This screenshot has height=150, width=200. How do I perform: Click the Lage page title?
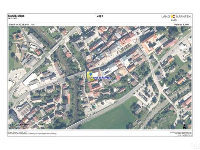coord(100,16)
